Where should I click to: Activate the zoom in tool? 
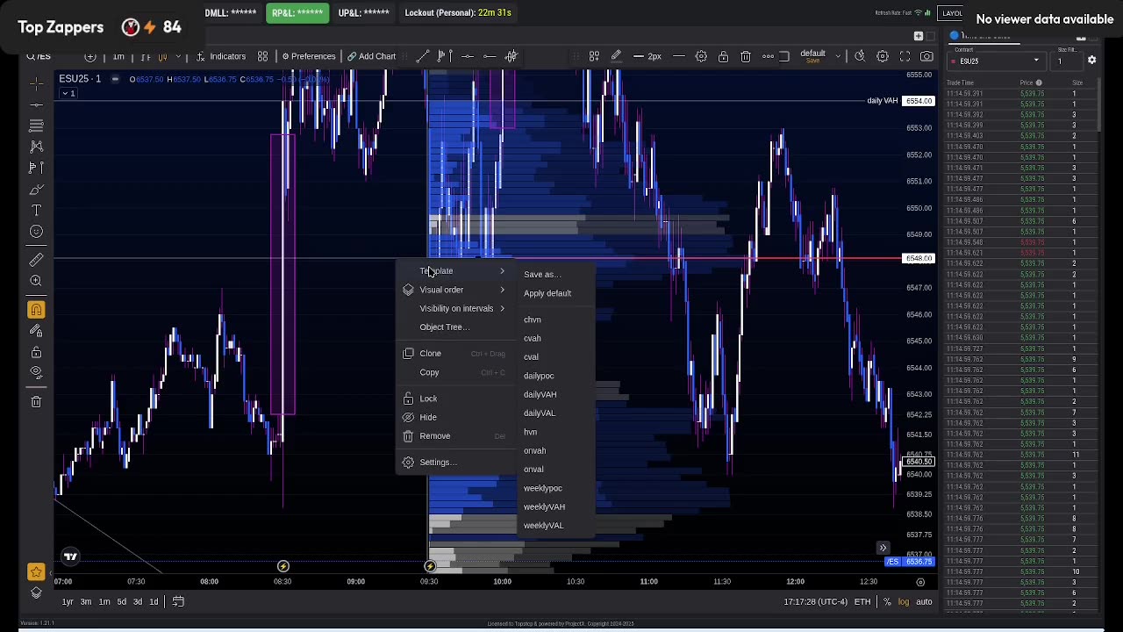coord(36,281)
